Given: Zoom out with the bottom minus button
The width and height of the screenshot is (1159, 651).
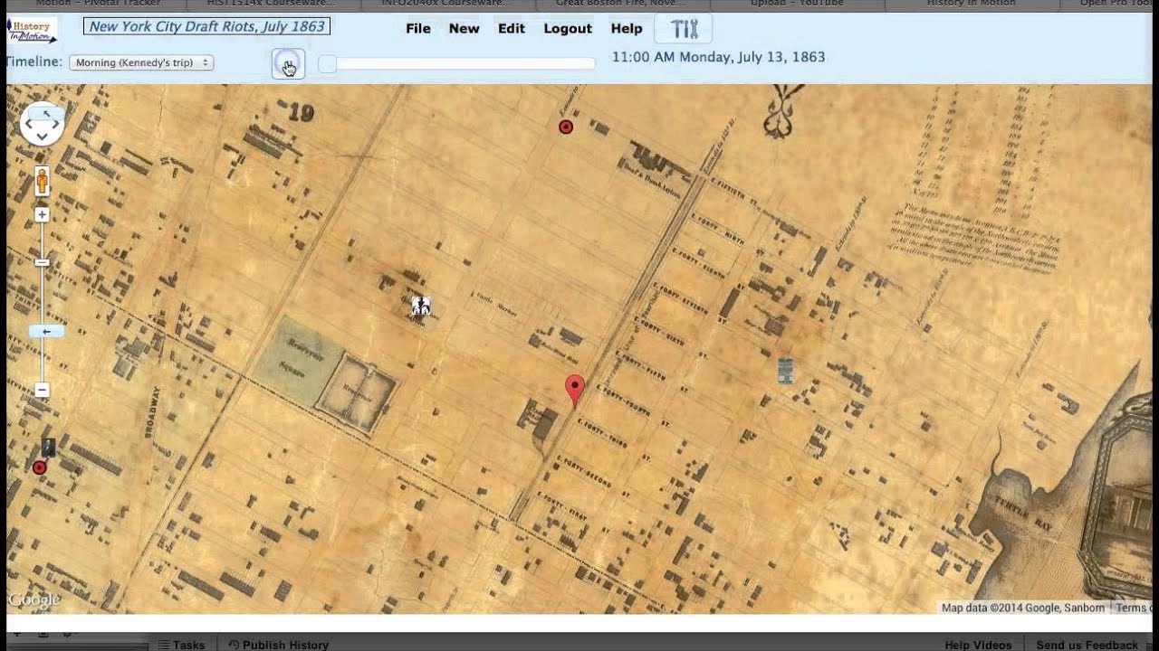Looking at the screenshot, I should pyautogui.click(x=42, y=390).
